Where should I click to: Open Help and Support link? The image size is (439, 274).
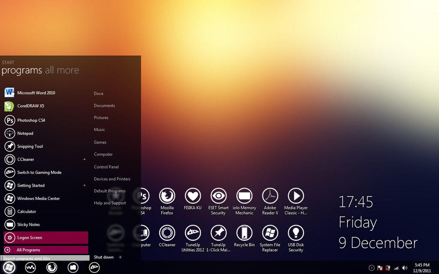coord(110,203)
